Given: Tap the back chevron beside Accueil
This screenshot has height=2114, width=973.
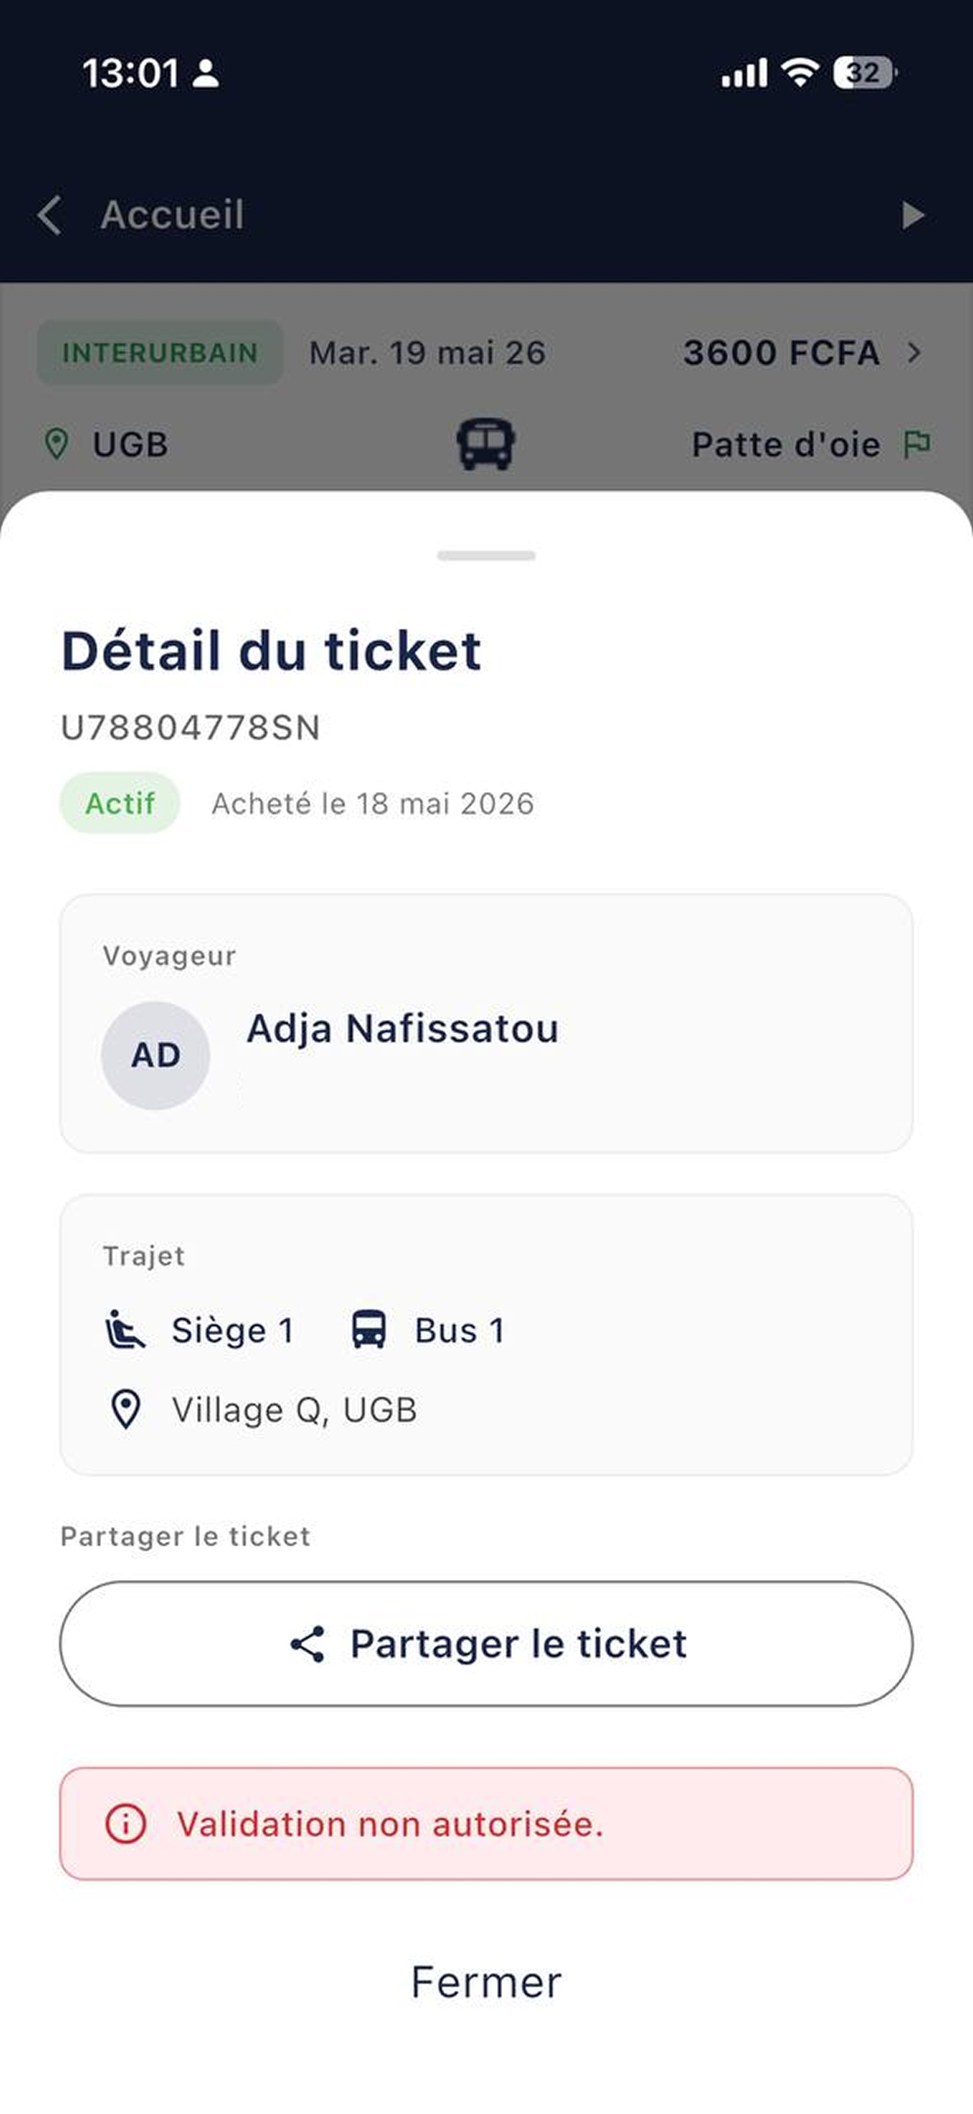Looking at the screenshot, I should tap(49, 215).
